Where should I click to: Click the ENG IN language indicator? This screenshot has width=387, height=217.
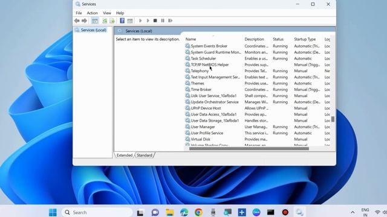point(365,212)
